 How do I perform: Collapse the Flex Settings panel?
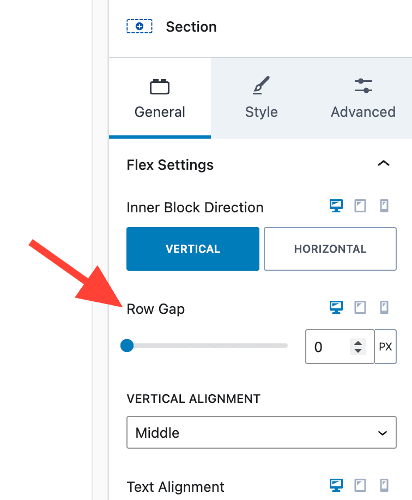click(x=384, y=164)
